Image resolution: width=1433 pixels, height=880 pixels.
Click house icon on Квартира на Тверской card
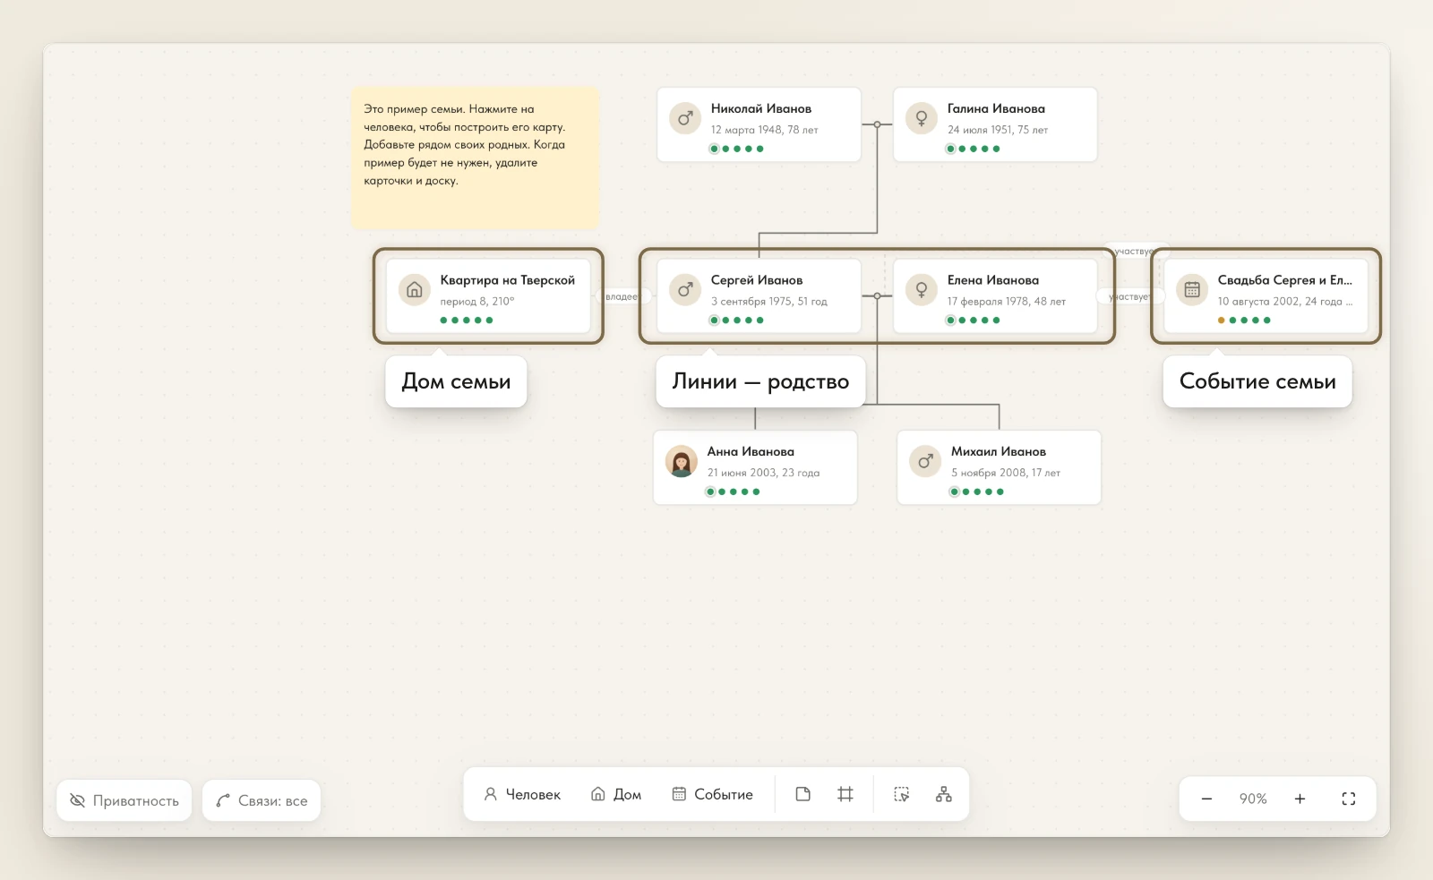click(x=415, y=289)
